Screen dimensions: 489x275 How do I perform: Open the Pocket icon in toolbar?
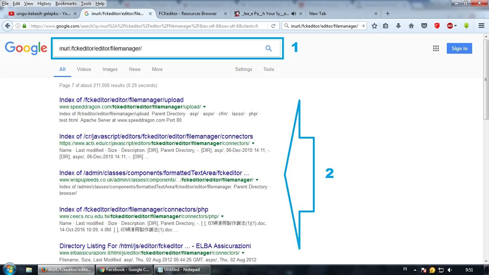[x=424, y=26]
